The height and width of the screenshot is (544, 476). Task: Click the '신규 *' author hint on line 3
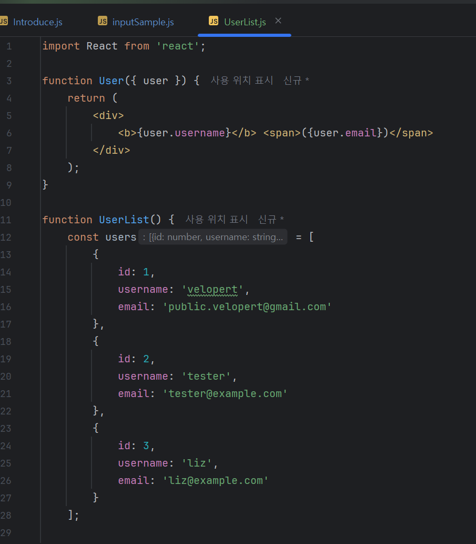pyautogui.click(x=296, y=81)
